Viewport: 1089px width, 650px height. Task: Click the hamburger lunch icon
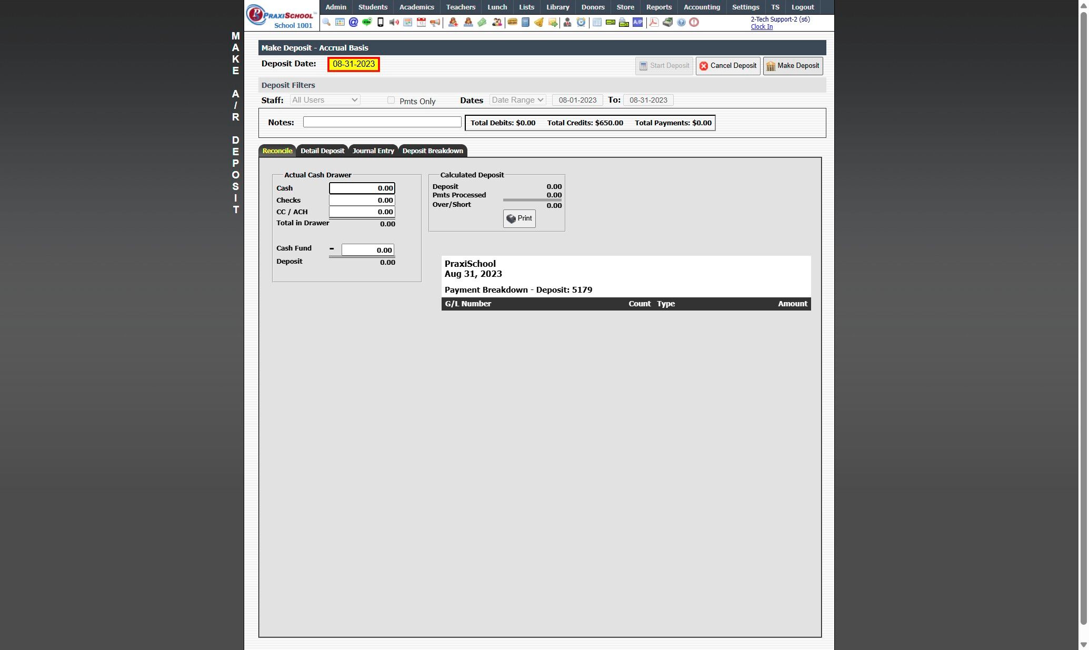tap(512, 22)
